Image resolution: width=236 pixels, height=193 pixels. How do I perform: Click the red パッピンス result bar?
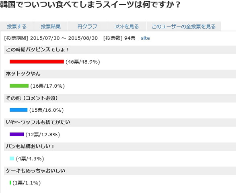tap(37, 62)
